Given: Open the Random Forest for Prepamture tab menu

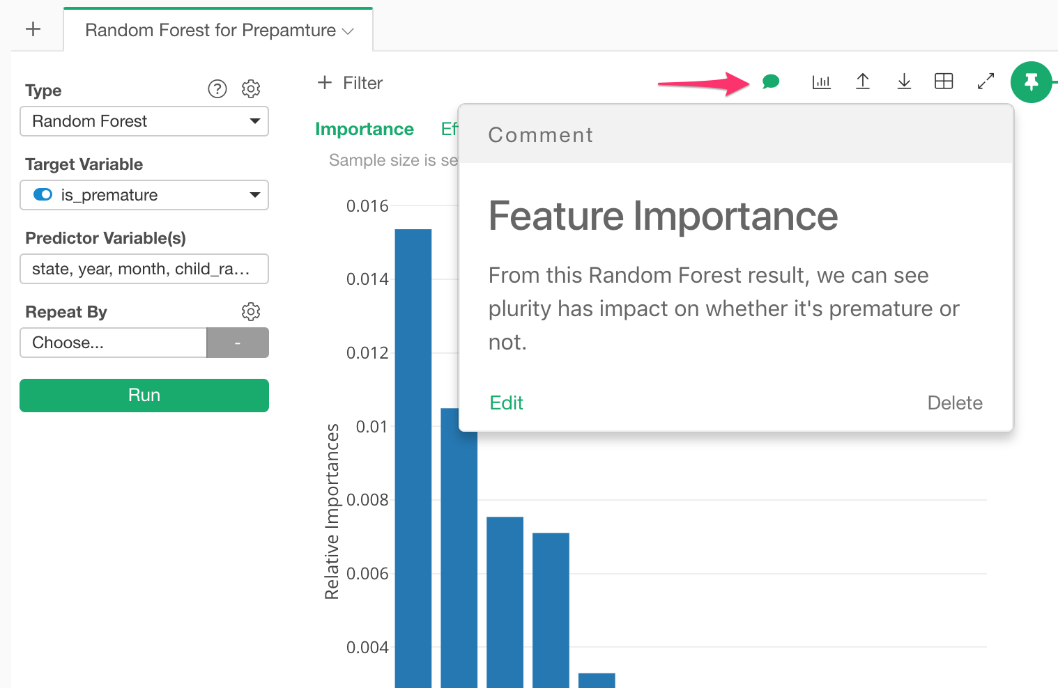Looking at the screenshot, I should pos(348,30).
